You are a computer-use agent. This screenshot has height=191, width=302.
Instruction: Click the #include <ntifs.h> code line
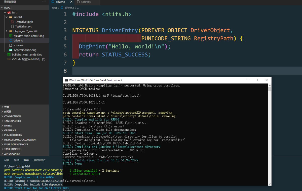(102, 14)
